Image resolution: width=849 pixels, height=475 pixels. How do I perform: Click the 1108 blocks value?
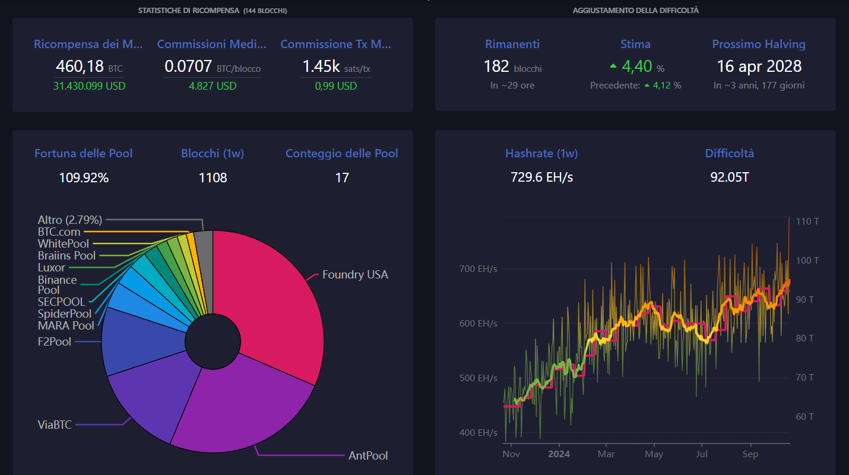tap(213, 178)
